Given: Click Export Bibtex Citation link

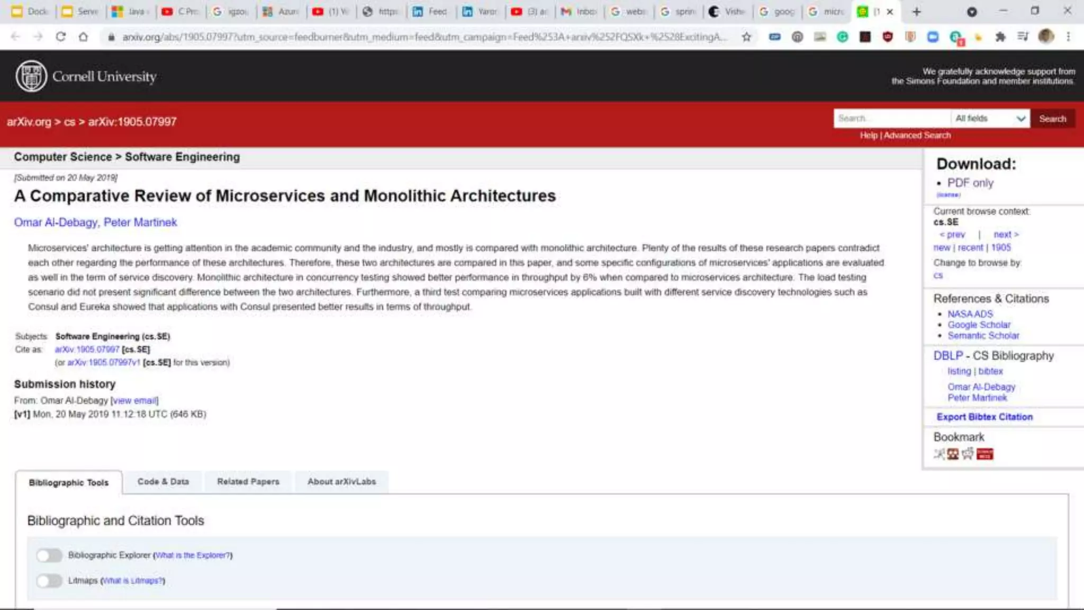Looking at the screenshot, I should (x=984, y=417).
